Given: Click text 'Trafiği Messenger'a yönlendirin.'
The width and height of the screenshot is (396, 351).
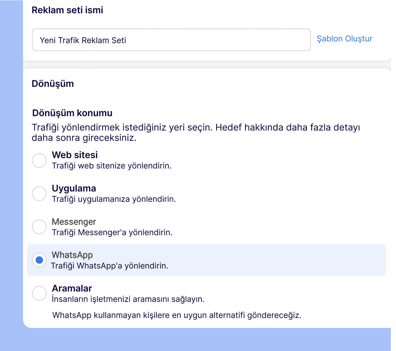Looking at the screenshot, I should tap(112, 233).
